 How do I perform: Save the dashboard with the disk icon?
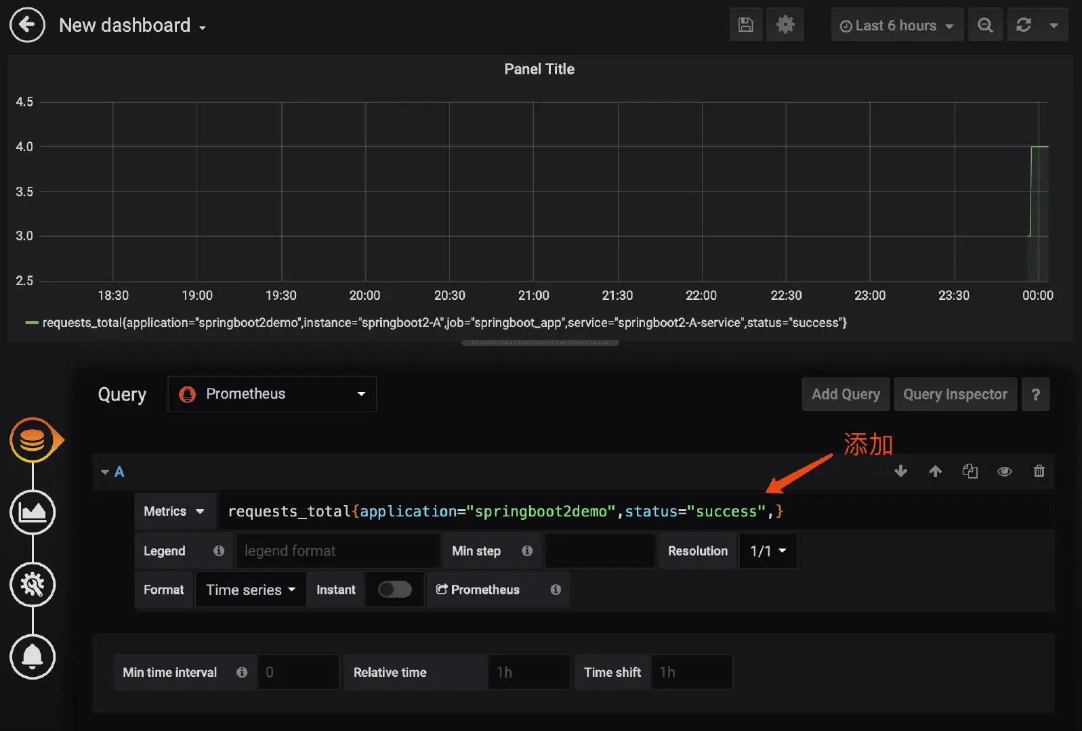pyautogui.click(x=746, y=25)
